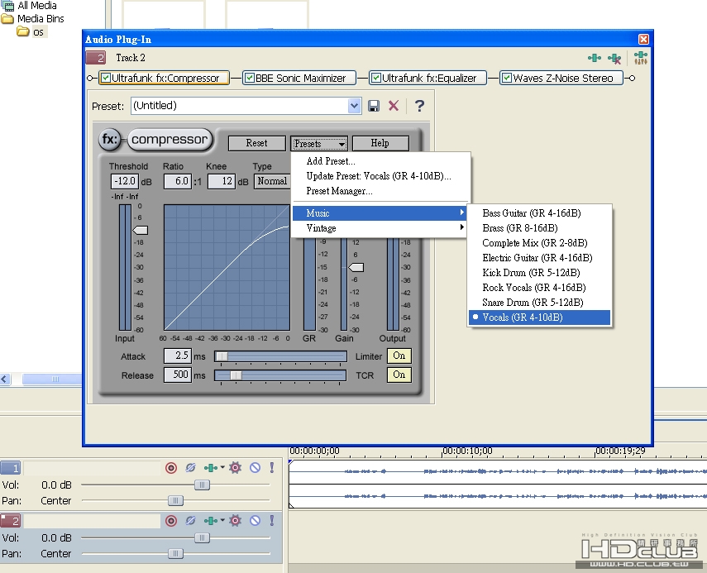Open automation settings gear on track 2
This screenshot has width=707, height=573.
tap(235, 521)
